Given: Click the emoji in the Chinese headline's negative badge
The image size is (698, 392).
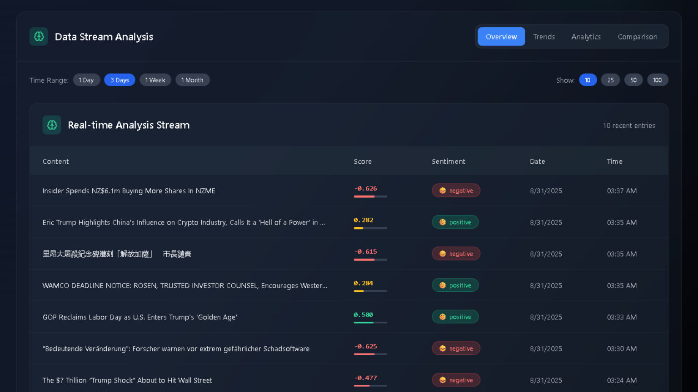Looking at the screenshot, I should (x=443, y=254).
